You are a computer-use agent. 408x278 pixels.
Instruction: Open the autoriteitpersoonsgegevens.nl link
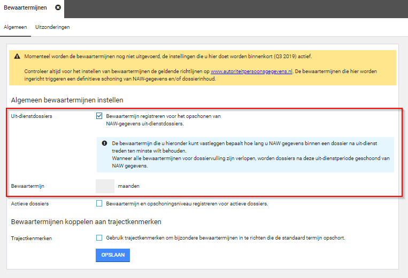[x=251, y=71]
